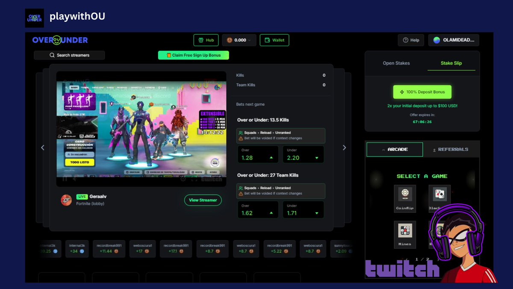The width and height of the screenshot is (513, 289).
Task: Open the ARCADE tab
Action: coord(395,149)
